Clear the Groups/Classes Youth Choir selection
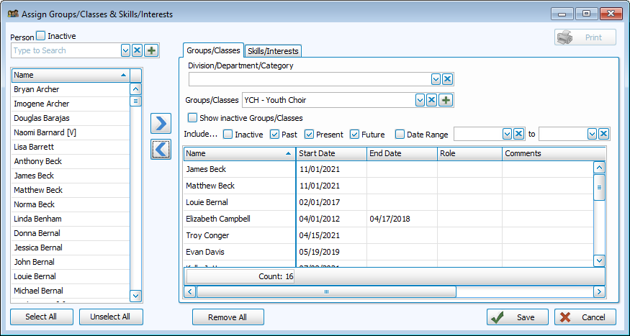Image resolution: width=630 pixels, height=336 pixels. click(x=432, y=100)
